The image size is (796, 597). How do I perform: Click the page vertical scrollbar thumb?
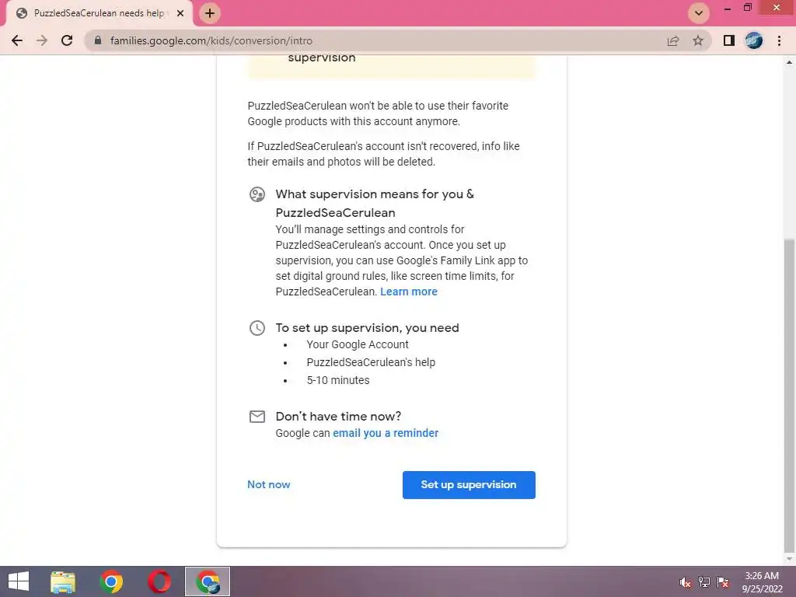pos(789,396)
